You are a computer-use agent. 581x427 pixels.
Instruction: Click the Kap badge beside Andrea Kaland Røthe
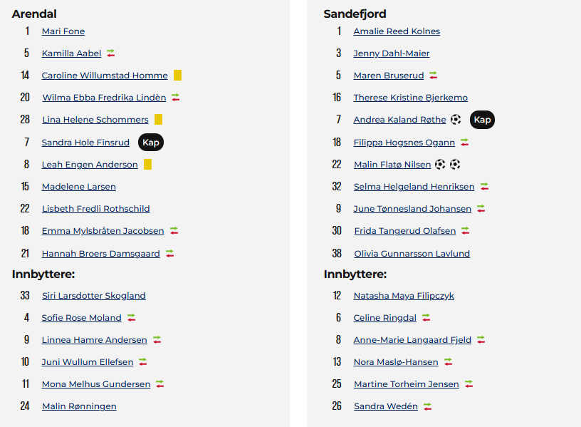(x=482, y=120)
